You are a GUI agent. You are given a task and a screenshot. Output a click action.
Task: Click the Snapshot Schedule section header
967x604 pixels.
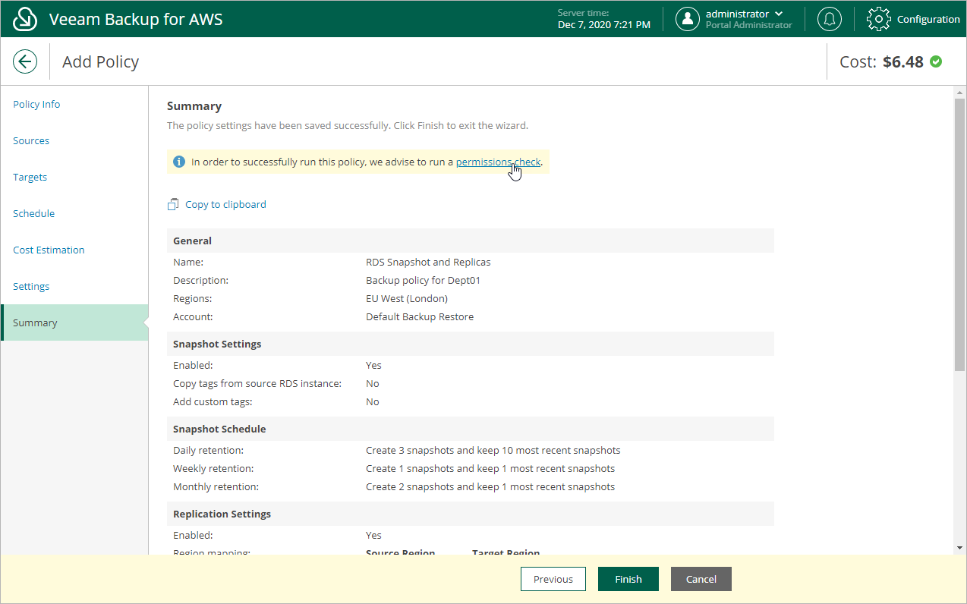point(471,429)
